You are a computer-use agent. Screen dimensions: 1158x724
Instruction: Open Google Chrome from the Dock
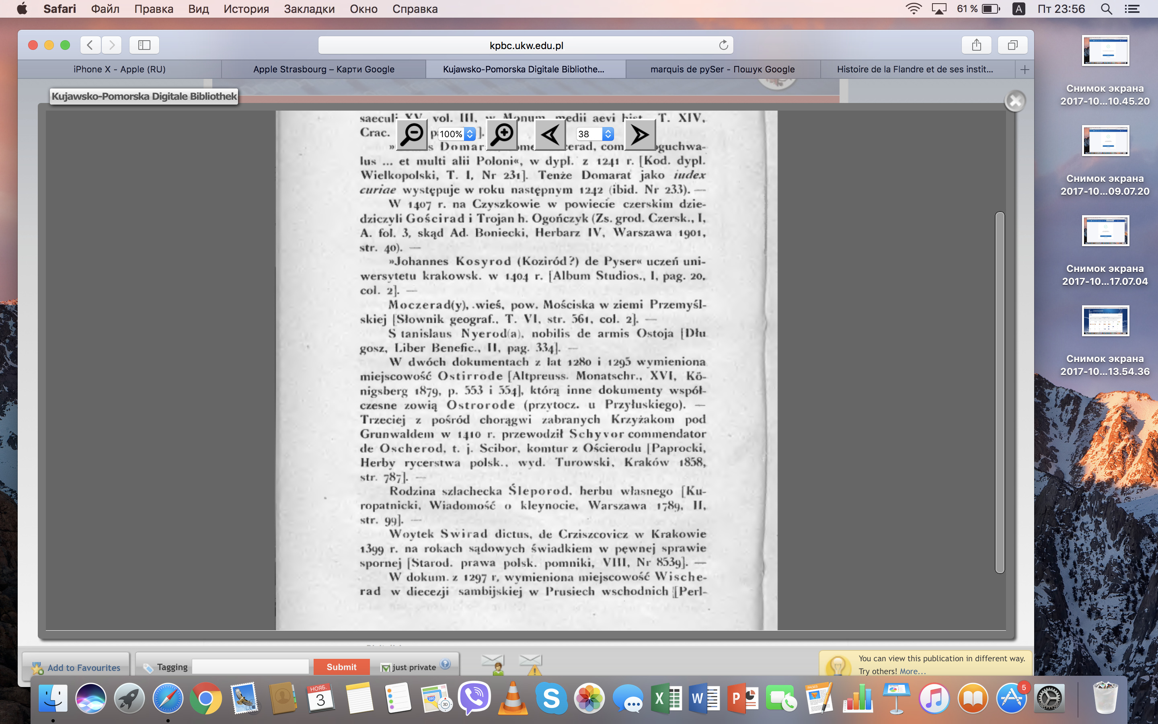(206, 699)
